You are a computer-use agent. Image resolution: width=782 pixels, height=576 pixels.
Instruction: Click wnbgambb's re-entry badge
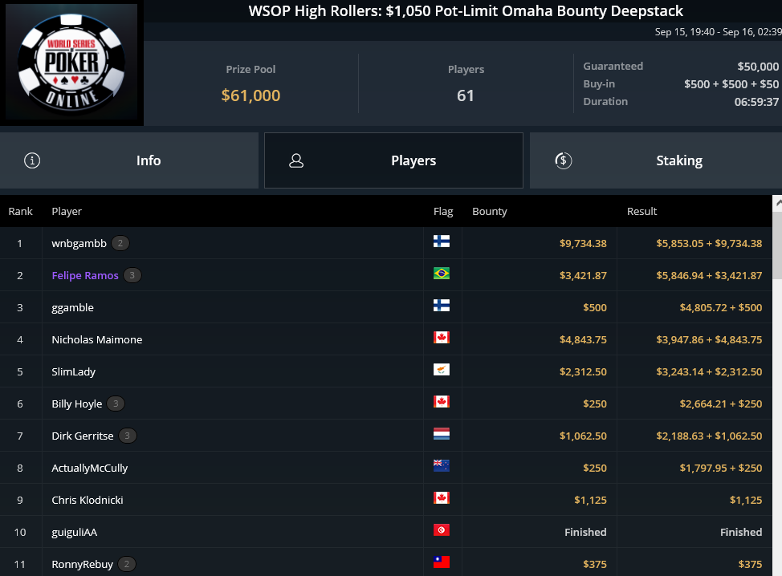point(120,243)
